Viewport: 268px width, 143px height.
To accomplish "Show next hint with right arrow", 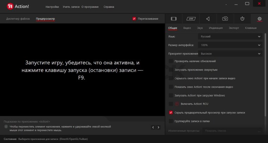I will point(159,127).
